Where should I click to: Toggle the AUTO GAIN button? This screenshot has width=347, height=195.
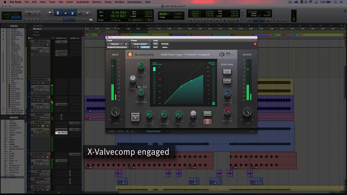(x=207, y=121)
